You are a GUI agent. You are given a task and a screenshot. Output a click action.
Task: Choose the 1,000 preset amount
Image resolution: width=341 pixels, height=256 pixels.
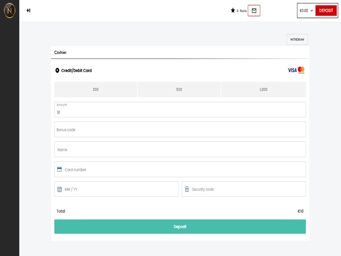coord(263,90)
